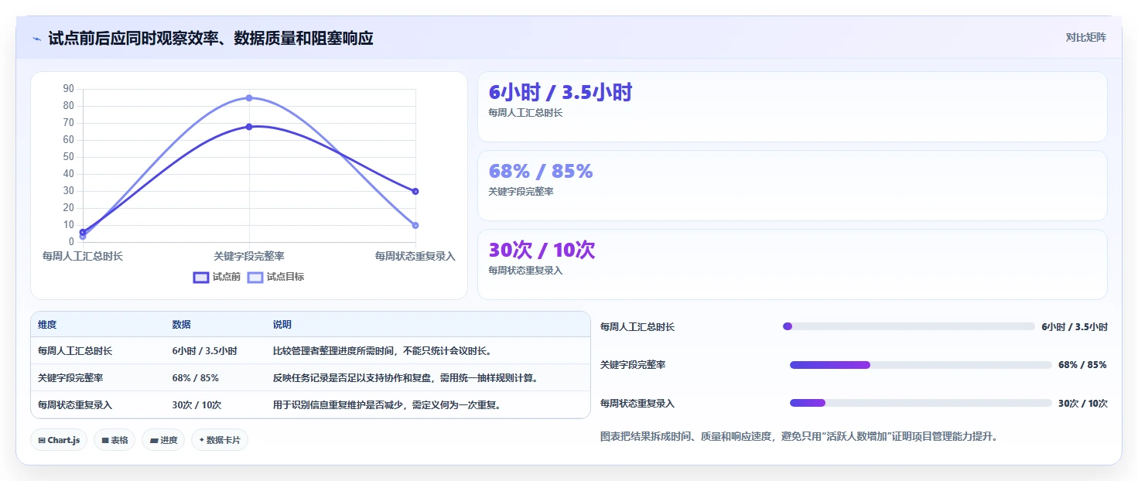Click the icon inside the Chart.js chip
This screenshot has width=1138, height=481.
tap(41, 441)
